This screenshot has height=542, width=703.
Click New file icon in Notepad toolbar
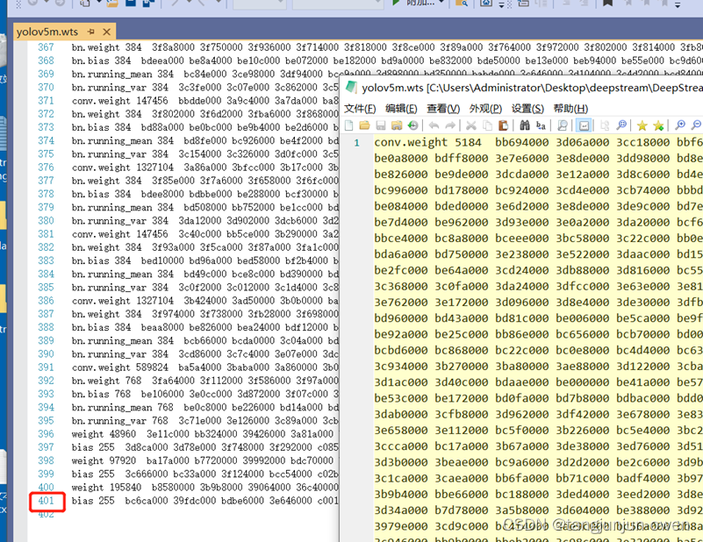click(349, 125)
